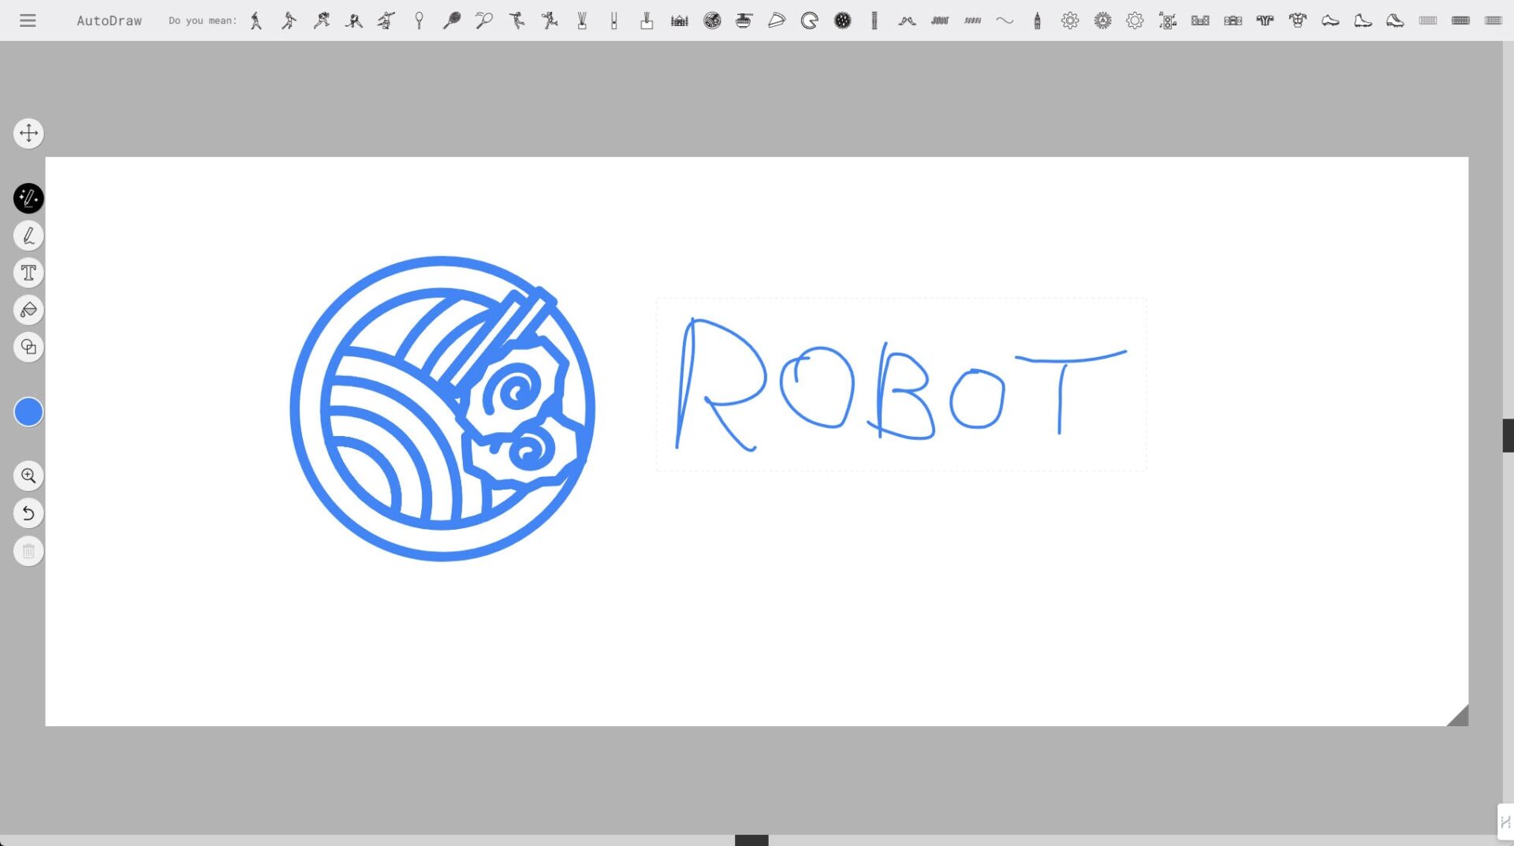The width and height of the screenshot is (1514, 846).
Task: Select the Type text tool
Action: point(28,273)
